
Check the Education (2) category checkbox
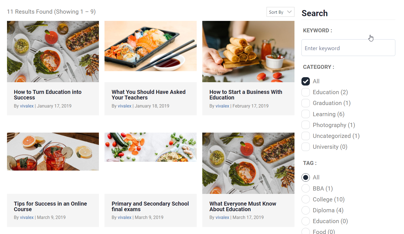(306, 92)
